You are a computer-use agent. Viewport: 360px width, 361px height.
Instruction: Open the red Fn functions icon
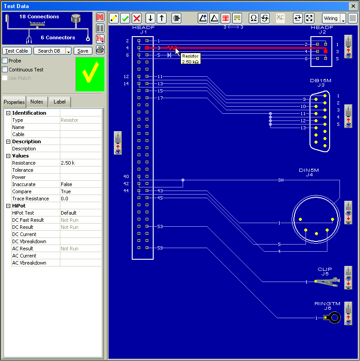100,39
